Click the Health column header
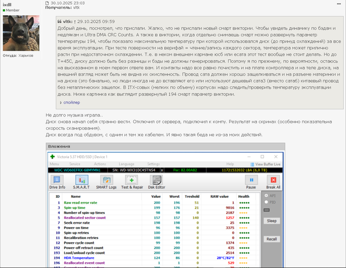Viewport: 346px width, 268px height. (244, 196)
